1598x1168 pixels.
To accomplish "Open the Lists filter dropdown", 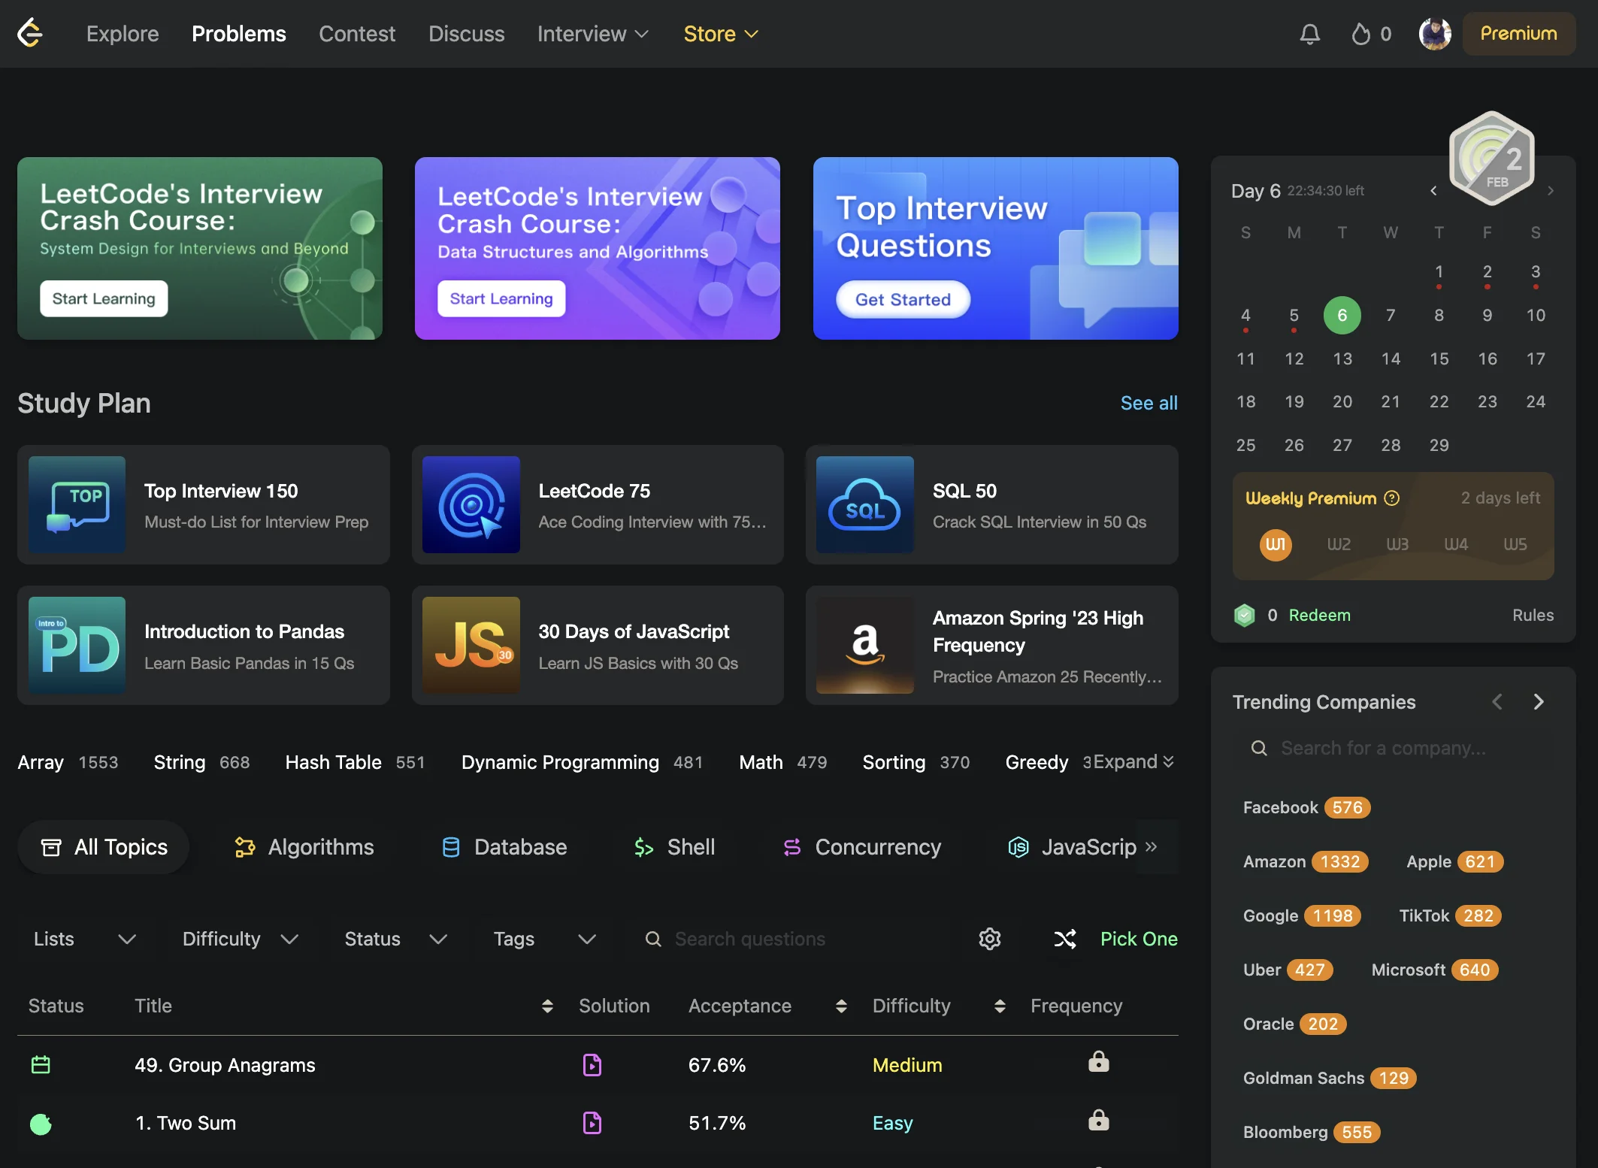I will click(x=85, y=939).
